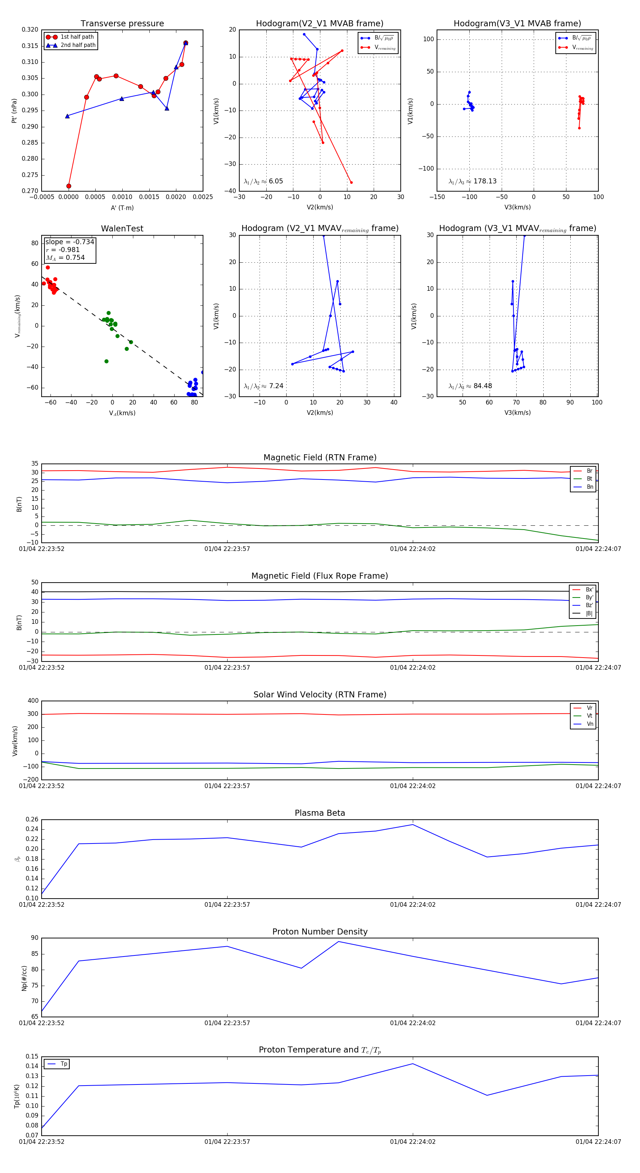The image size is (640, 1173).
Task: Select V remaining legend entry in V2_V1 MVAB hodogram
Action: coord(378,47)
